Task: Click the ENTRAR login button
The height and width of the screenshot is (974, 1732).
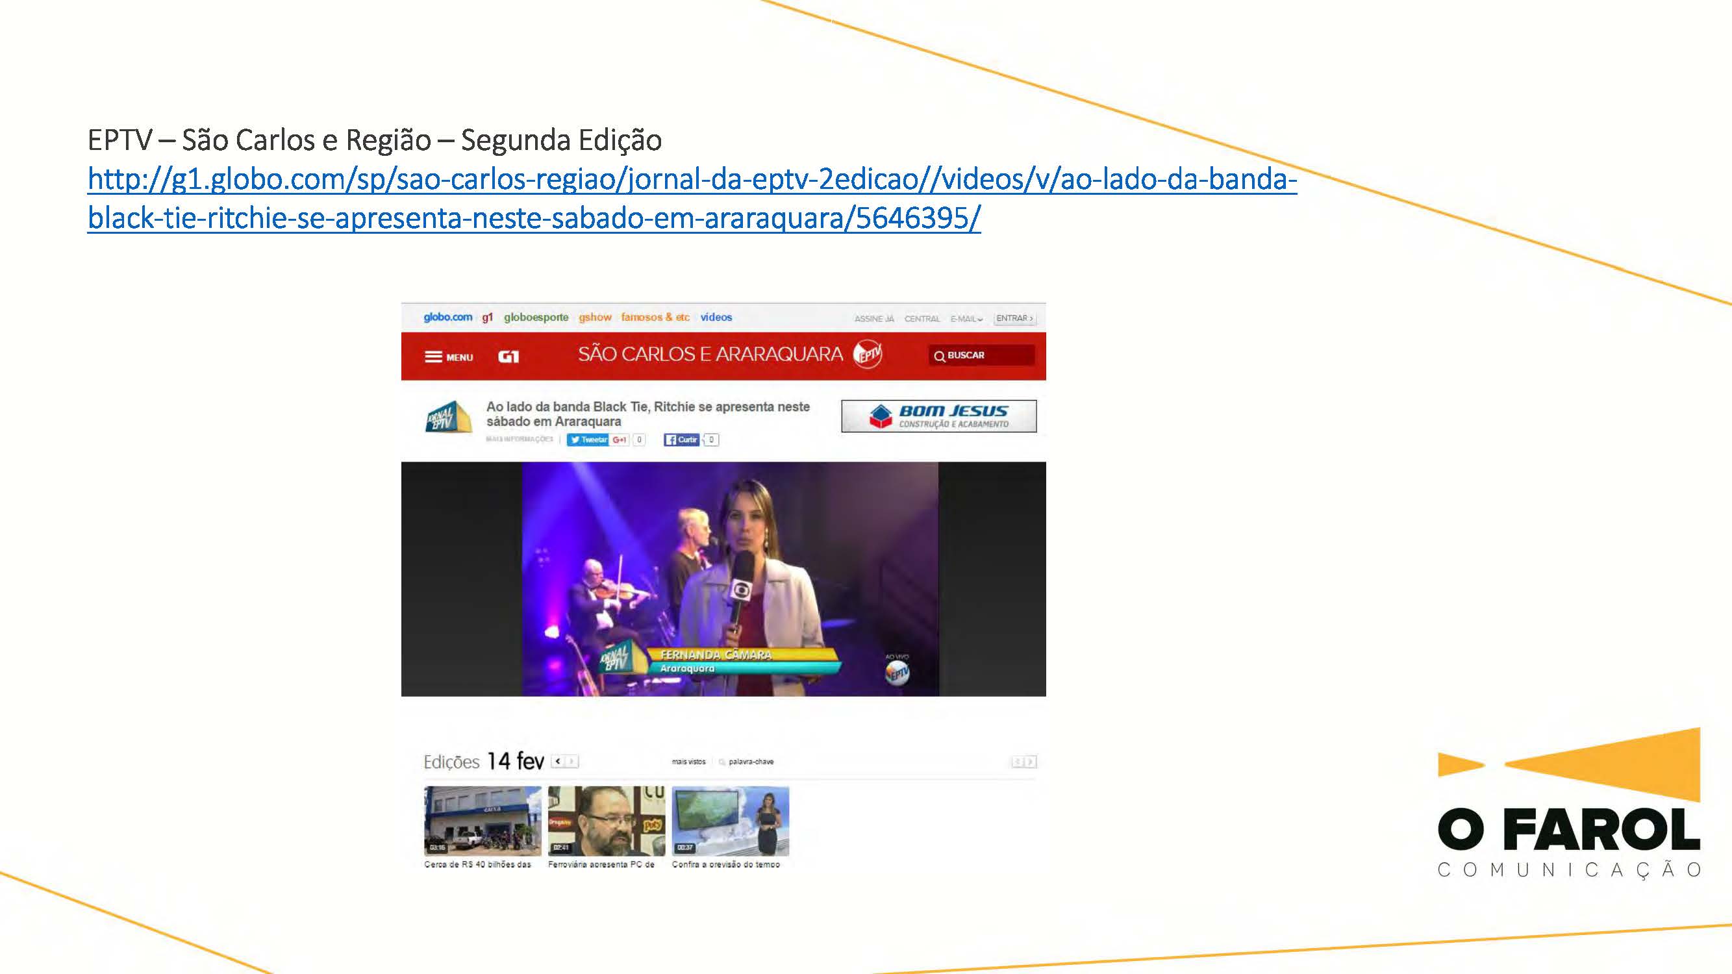Action: [x=1014, y=319]
